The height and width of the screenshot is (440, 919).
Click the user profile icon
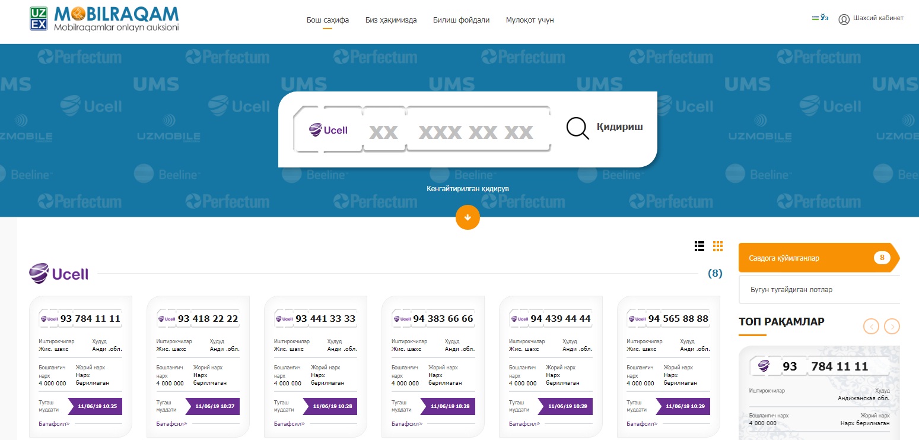(844, 19)
